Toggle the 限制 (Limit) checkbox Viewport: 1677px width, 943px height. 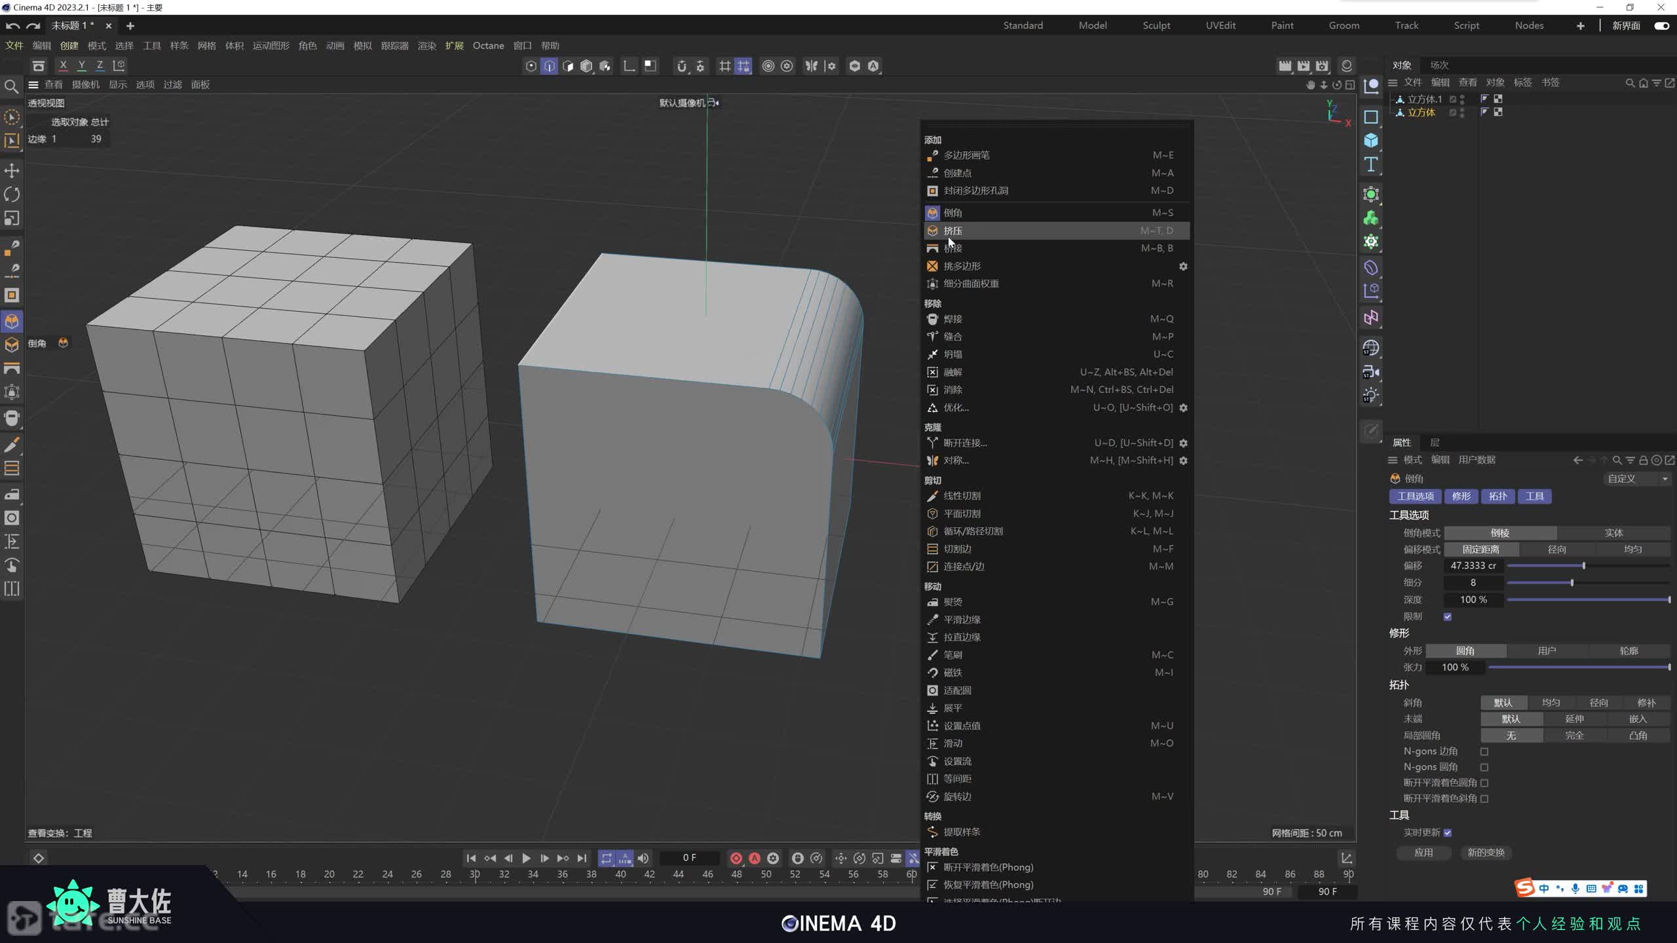tap(1448, 617)
